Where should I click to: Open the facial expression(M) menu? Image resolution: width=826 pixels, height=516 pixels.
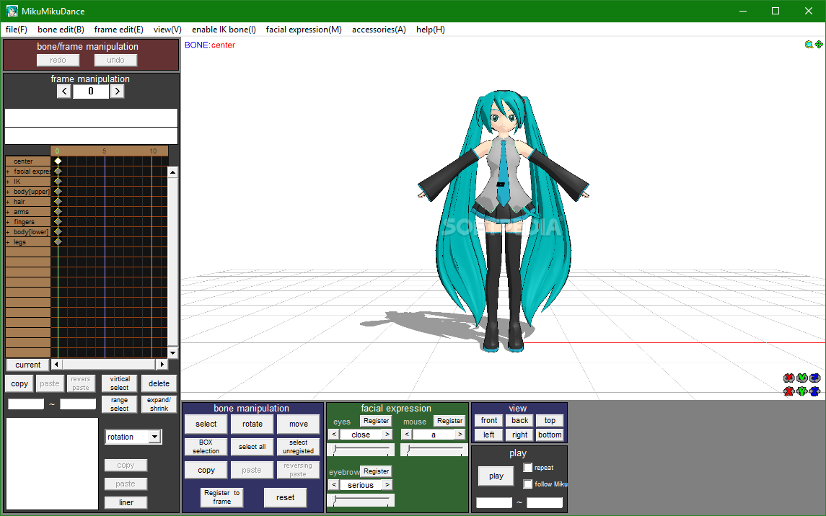(304, 30)
